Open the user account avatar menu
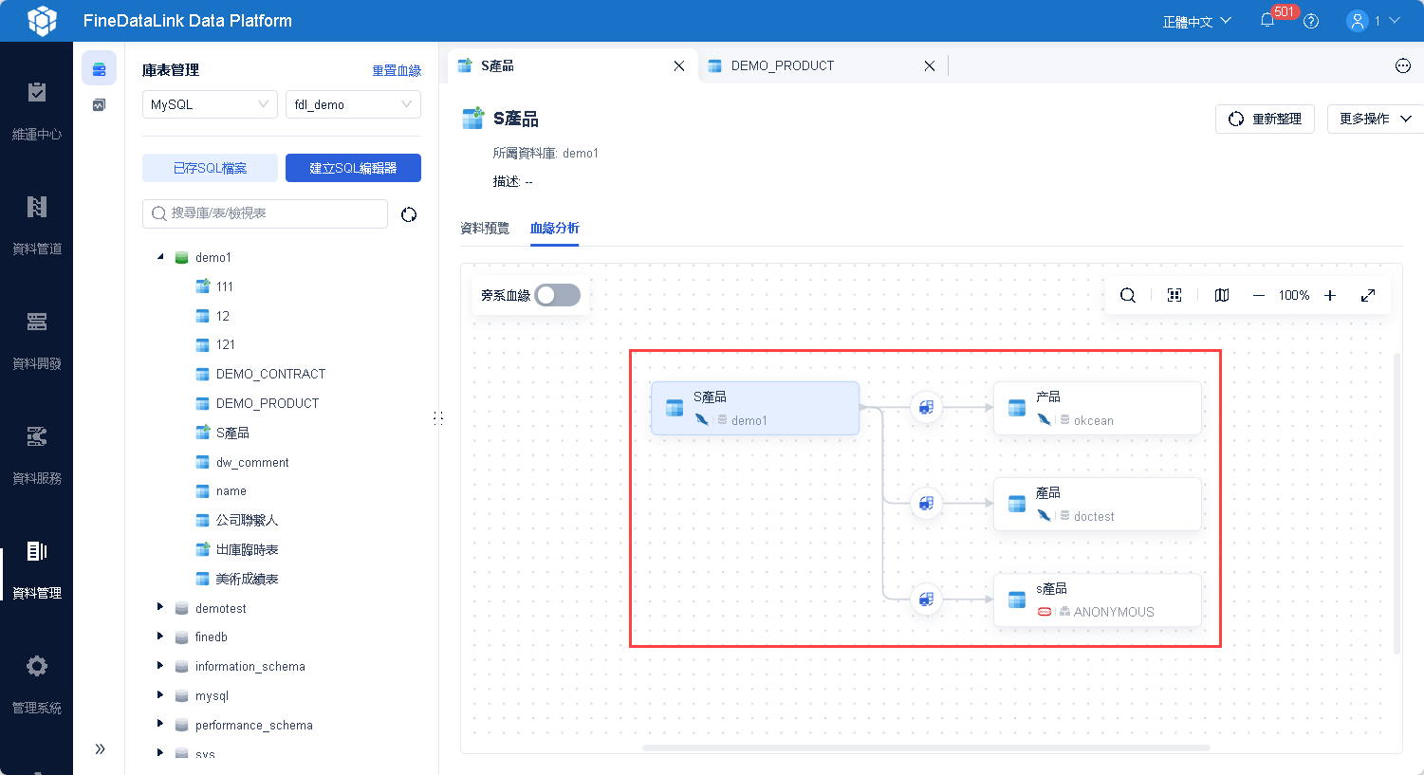The height and width of the screenshot is (775, 1424). [x=1358, y=20]
